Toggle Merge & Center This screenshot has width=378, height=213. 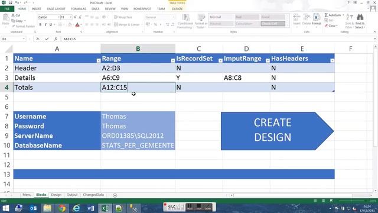click(x=127, y=24)
